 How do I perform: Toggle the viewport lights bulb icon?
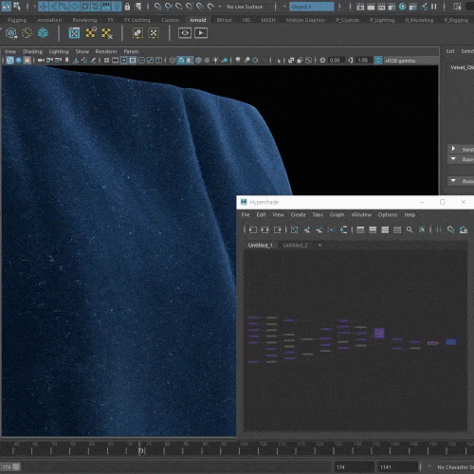pos(215,60)
